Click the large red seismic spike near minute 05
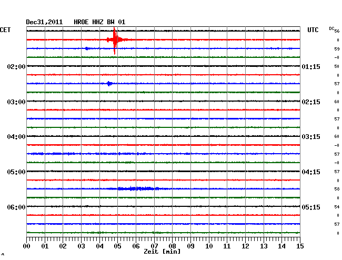Screen dimensions: 342x260 [x=115, y=41]
